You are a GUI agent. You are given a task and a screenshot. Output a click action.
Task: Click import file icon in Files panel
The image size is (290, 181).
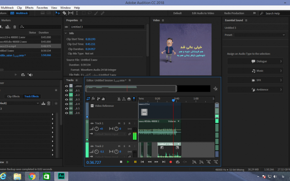7,27
